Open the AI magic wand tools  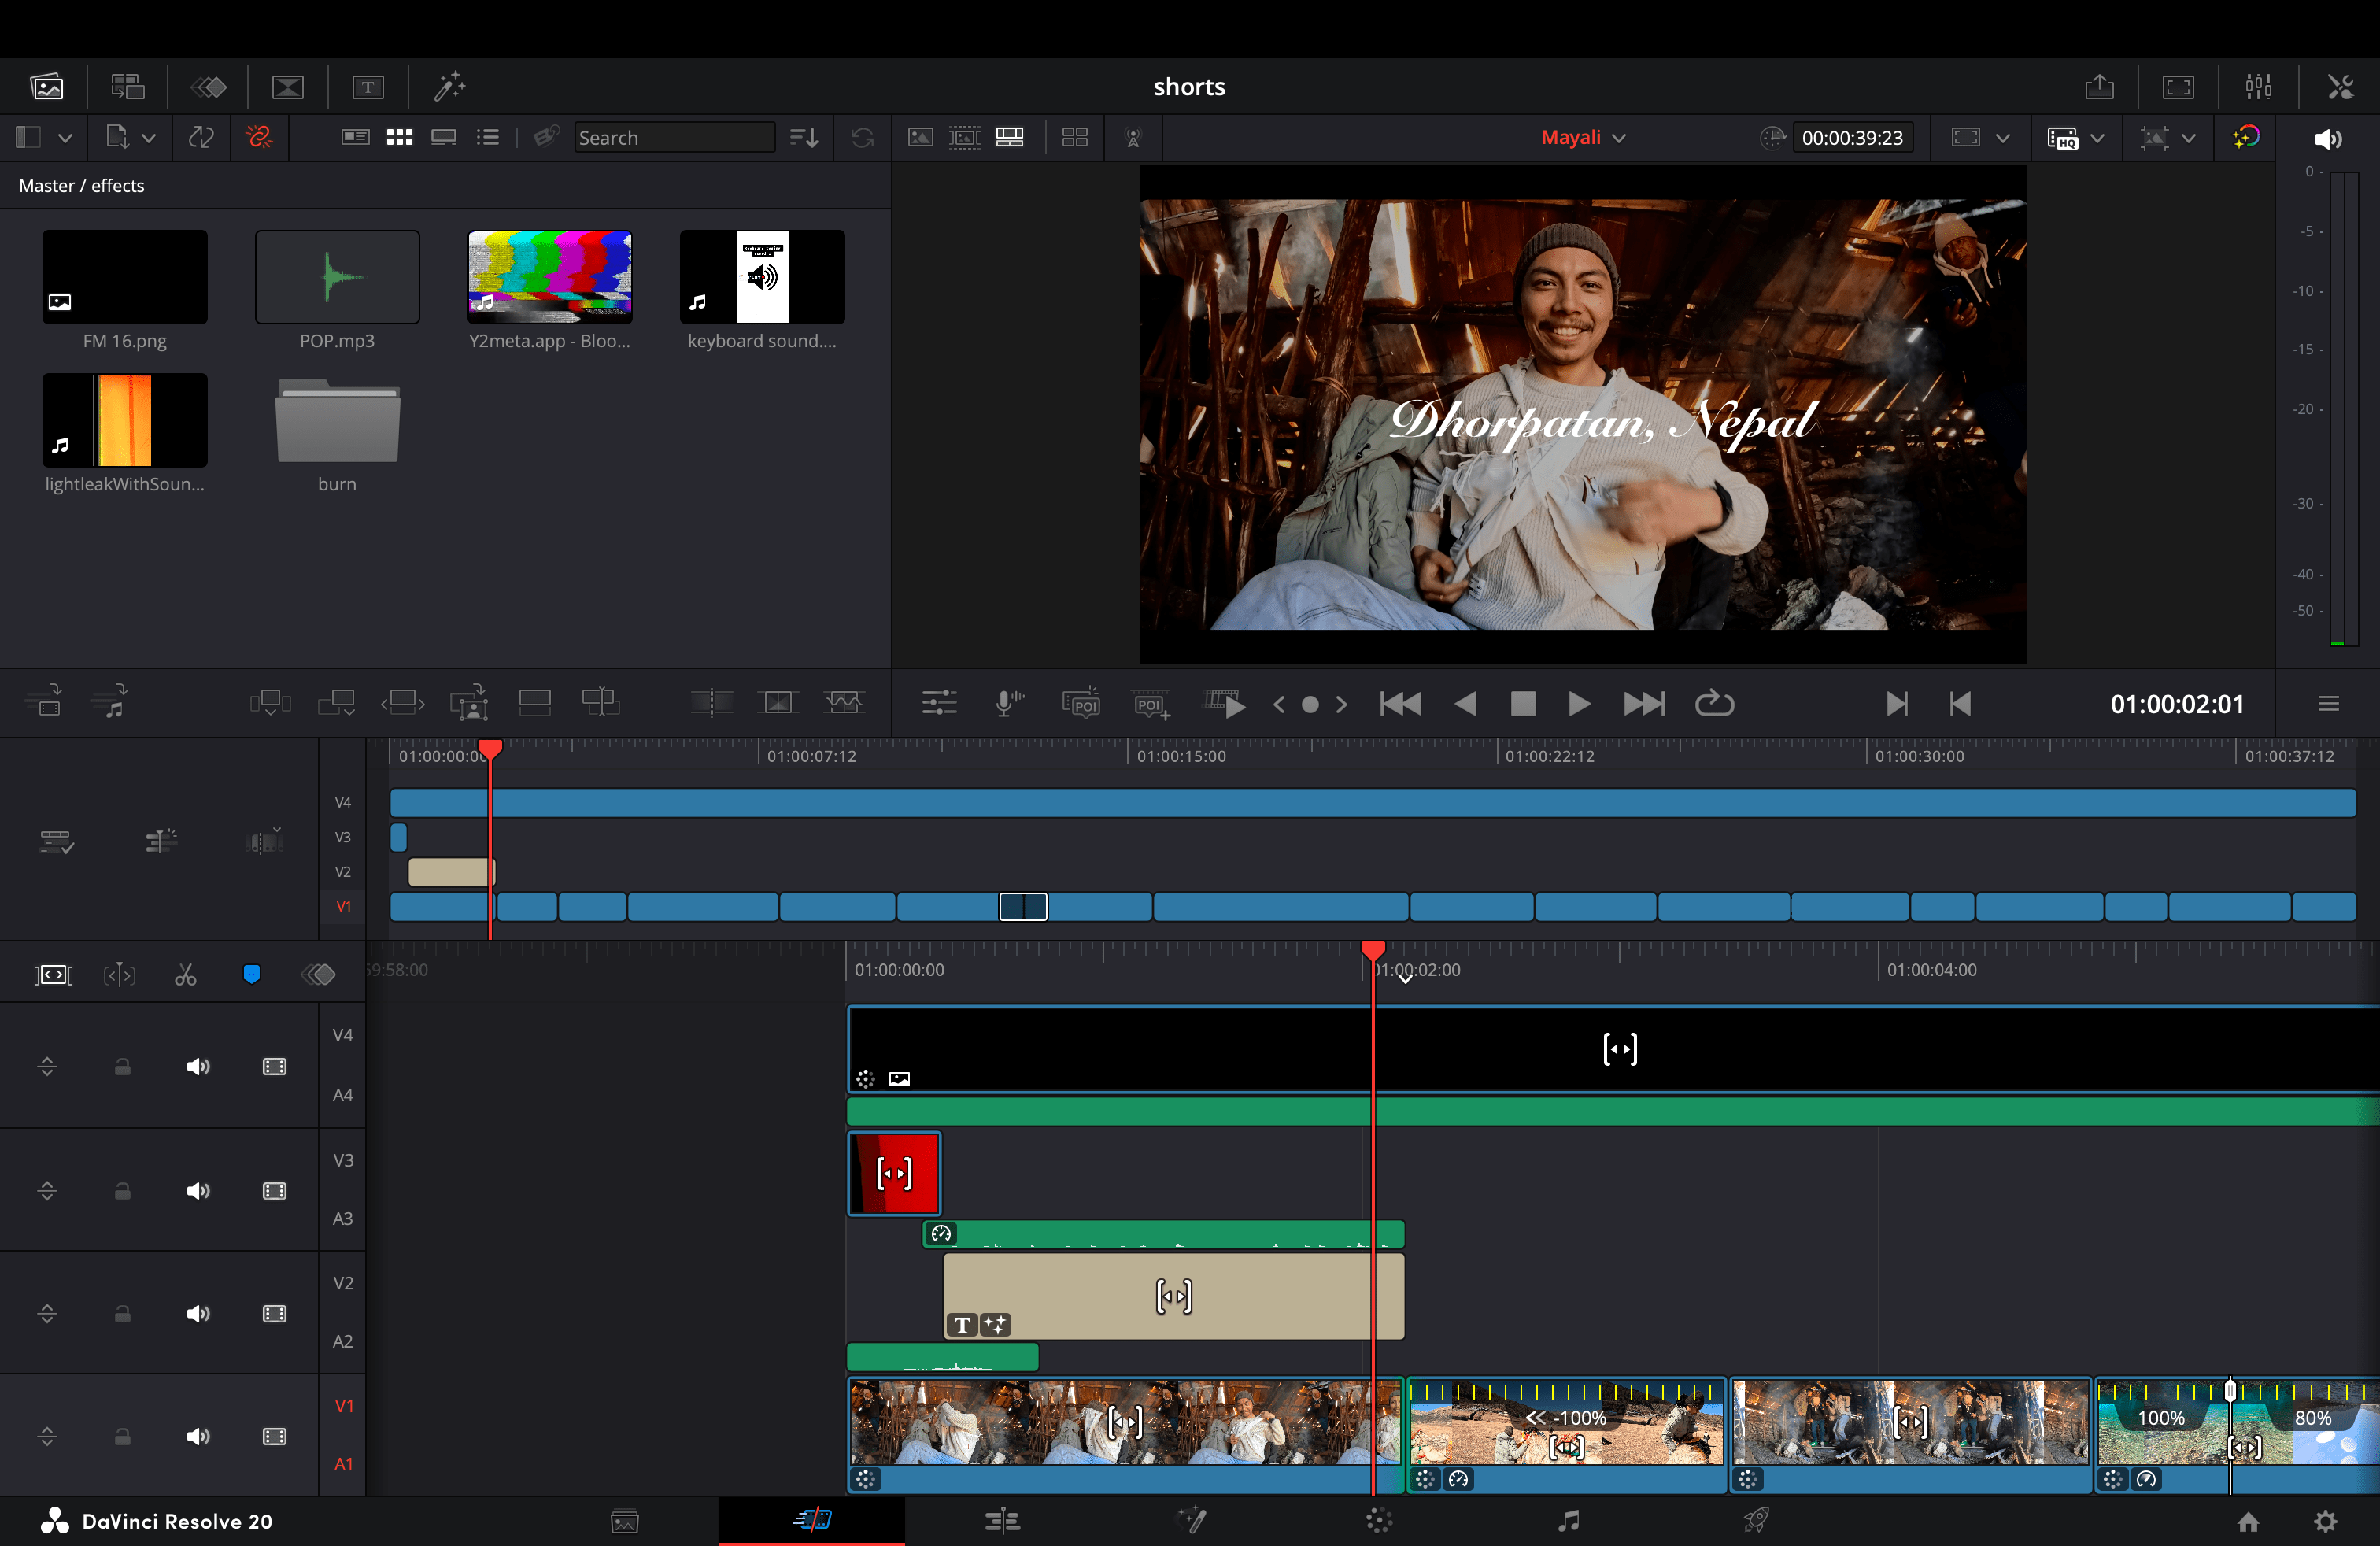click(x=450, y=87)
